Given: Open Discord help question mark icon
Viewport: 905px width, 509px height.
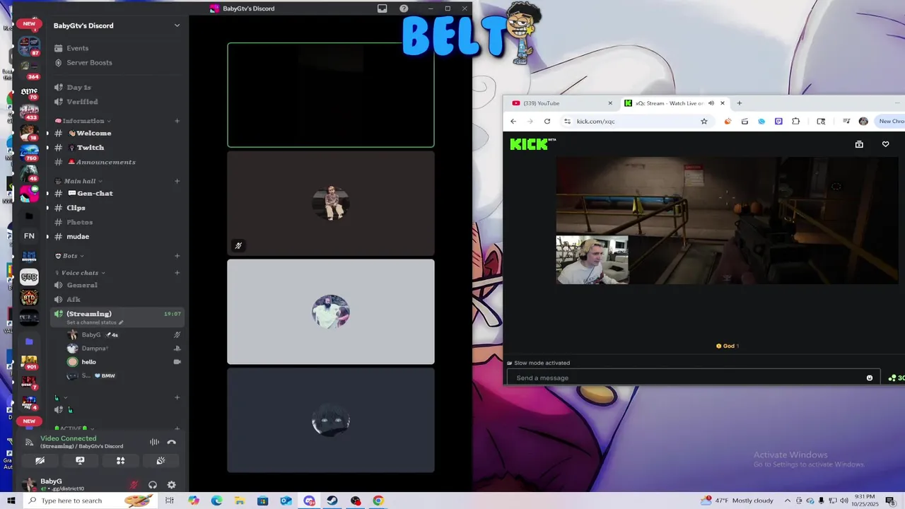Looking at the screenshot, I should [404, 8].
